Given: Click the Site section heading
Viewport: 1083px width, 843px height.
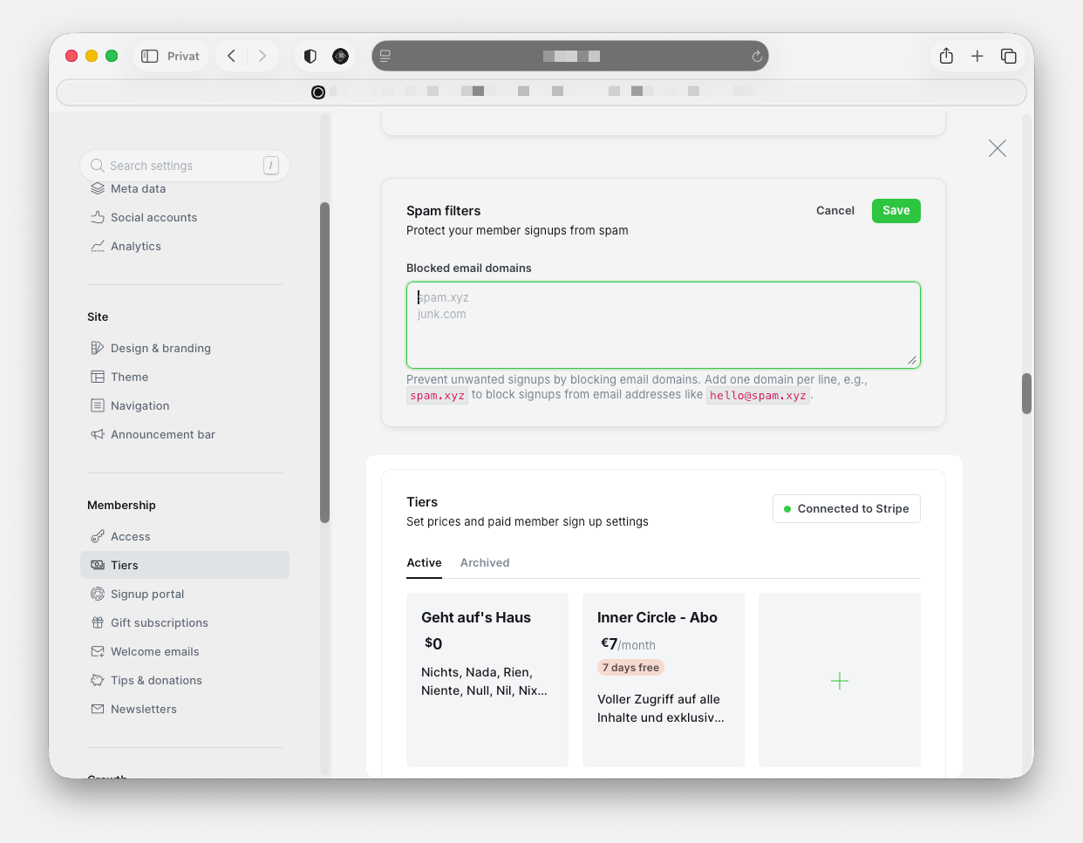Looking at the screenshot, I should coord(98,316).
